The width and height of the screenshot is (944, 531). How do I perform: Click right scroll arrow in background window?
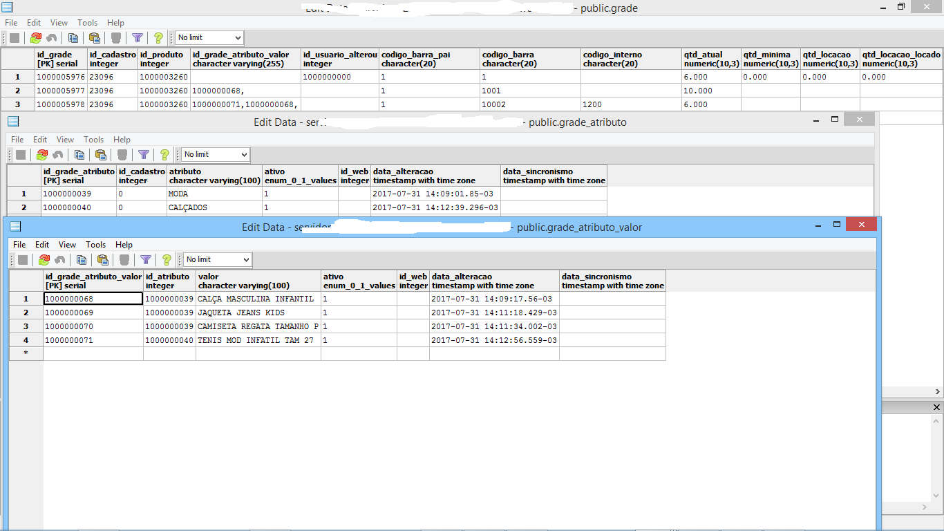click(x=925, y=507)
